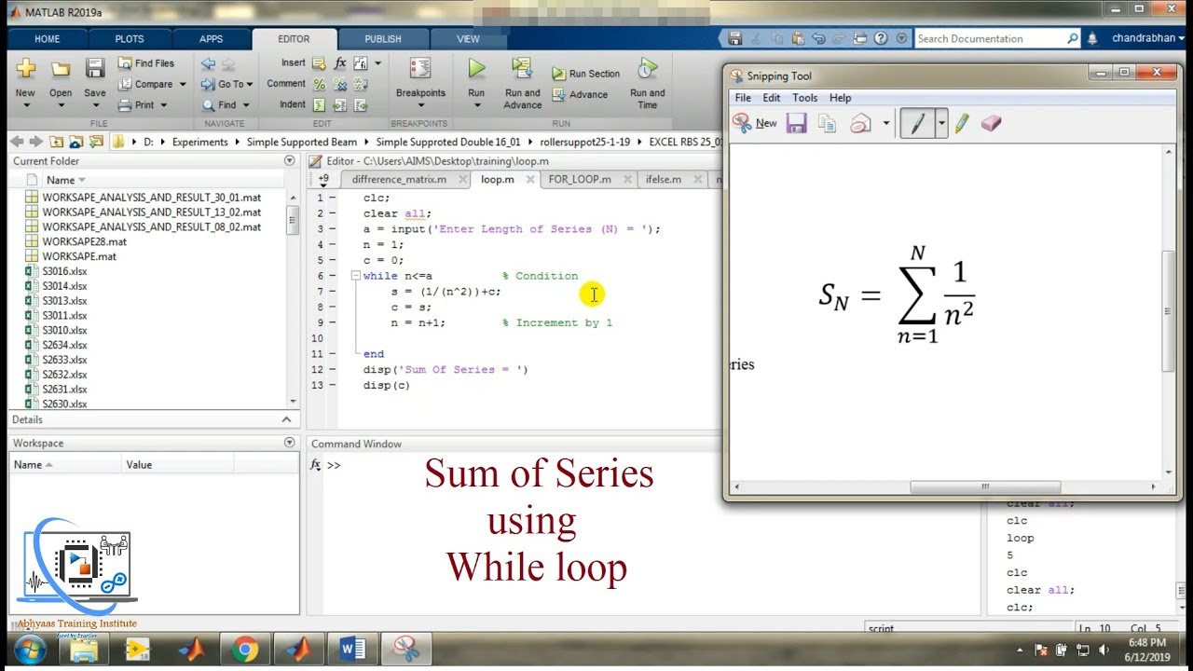Open the Pen options dropdown in Snipping Tool

(x=941, y=123)
